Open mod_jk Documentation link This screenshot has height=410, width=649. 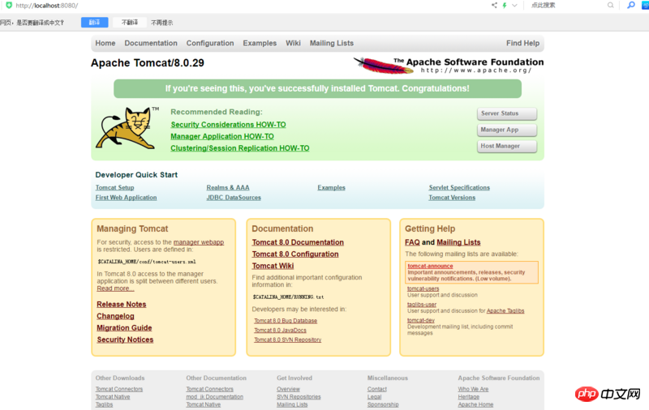tap(214, 397)
